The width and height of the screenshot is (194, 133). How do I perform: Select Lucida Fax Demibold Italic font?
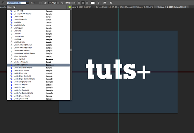click(38, 93)
